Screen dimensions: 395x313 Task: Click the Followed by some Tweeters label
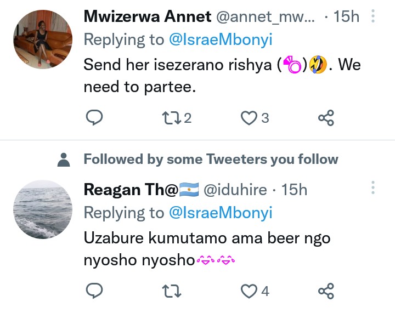click(x=211, y=160)
